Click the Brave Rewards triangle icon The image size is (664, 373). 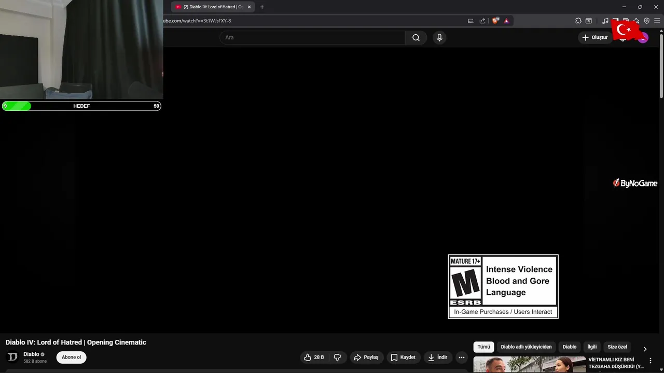point(506,21)
